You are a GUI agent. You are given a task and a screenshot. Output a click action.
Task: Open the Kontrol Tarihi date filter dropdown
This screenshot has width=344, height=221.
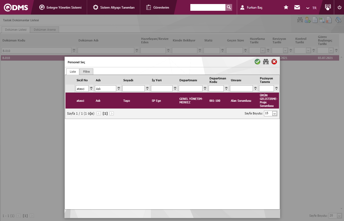coord(308,50)
